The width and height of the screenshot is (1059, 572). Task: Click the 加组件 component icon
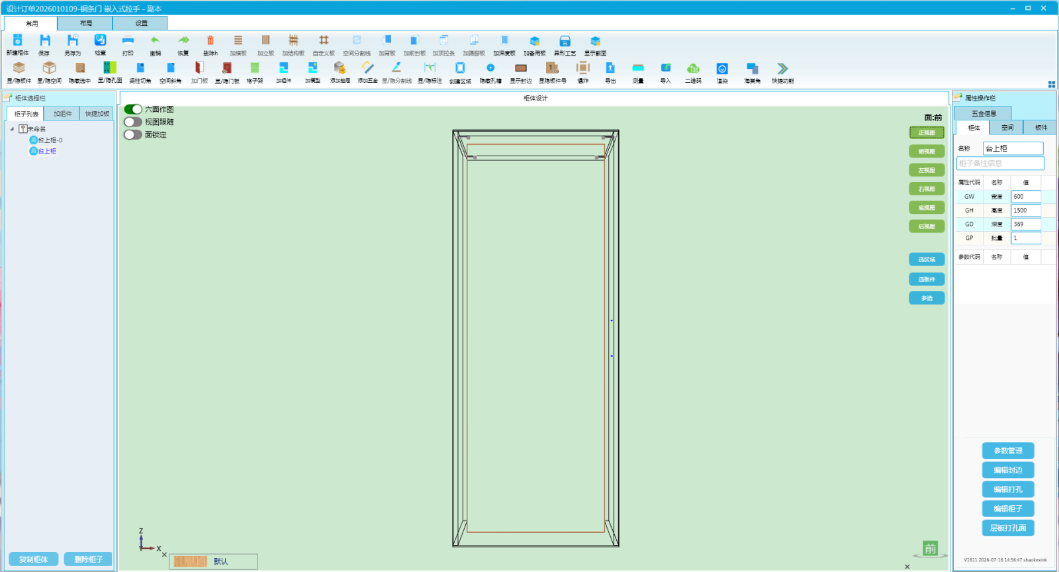284,68
